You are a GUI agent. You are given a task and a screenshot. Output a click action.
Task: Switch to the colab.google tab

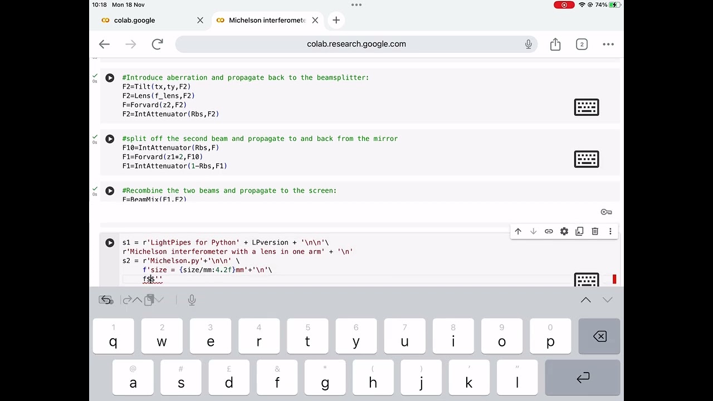[x=134, y=20]
